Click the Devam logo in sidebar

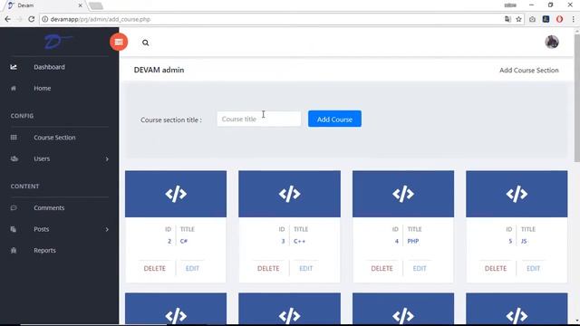click(x=58, y=42)
